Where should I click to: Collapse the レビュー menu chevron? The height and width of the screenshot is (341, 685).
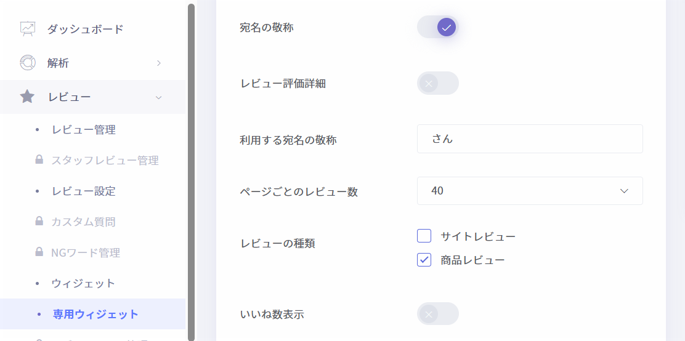(x=159, y=97)
